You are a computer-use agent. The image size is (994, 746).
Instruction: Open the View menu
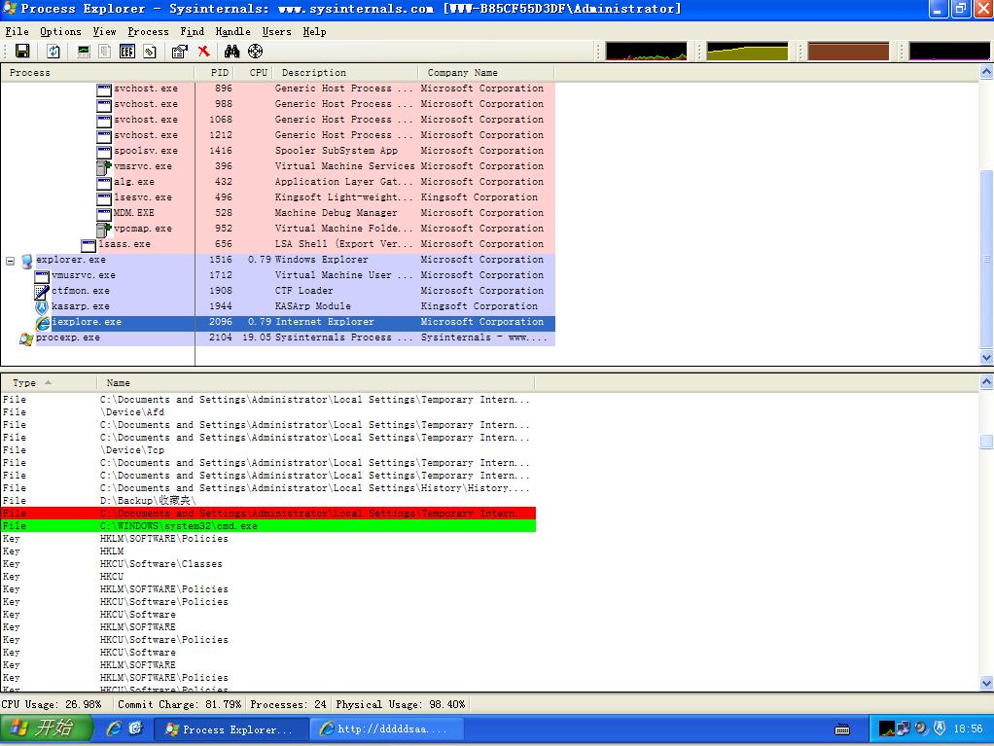pos(105,31)
